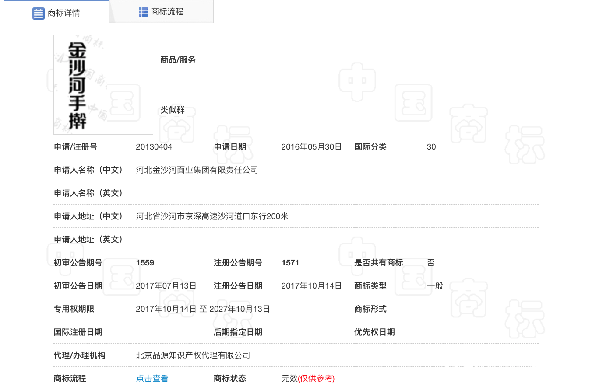Click the 申请/注册号 label
Image resolution: width=592 pixels, height=390 pixels.
point(75,147)
